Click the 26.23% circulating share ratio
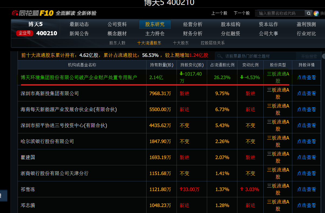 coord(222,78)
